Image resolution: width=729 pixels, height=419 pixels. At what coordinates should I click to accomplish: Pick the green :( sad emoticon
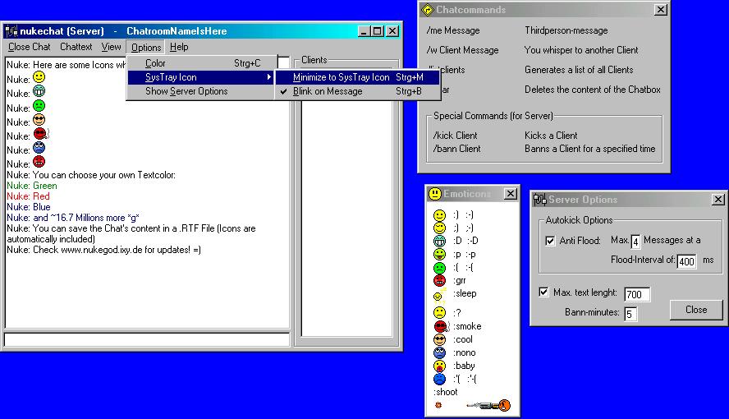[439, 267]
